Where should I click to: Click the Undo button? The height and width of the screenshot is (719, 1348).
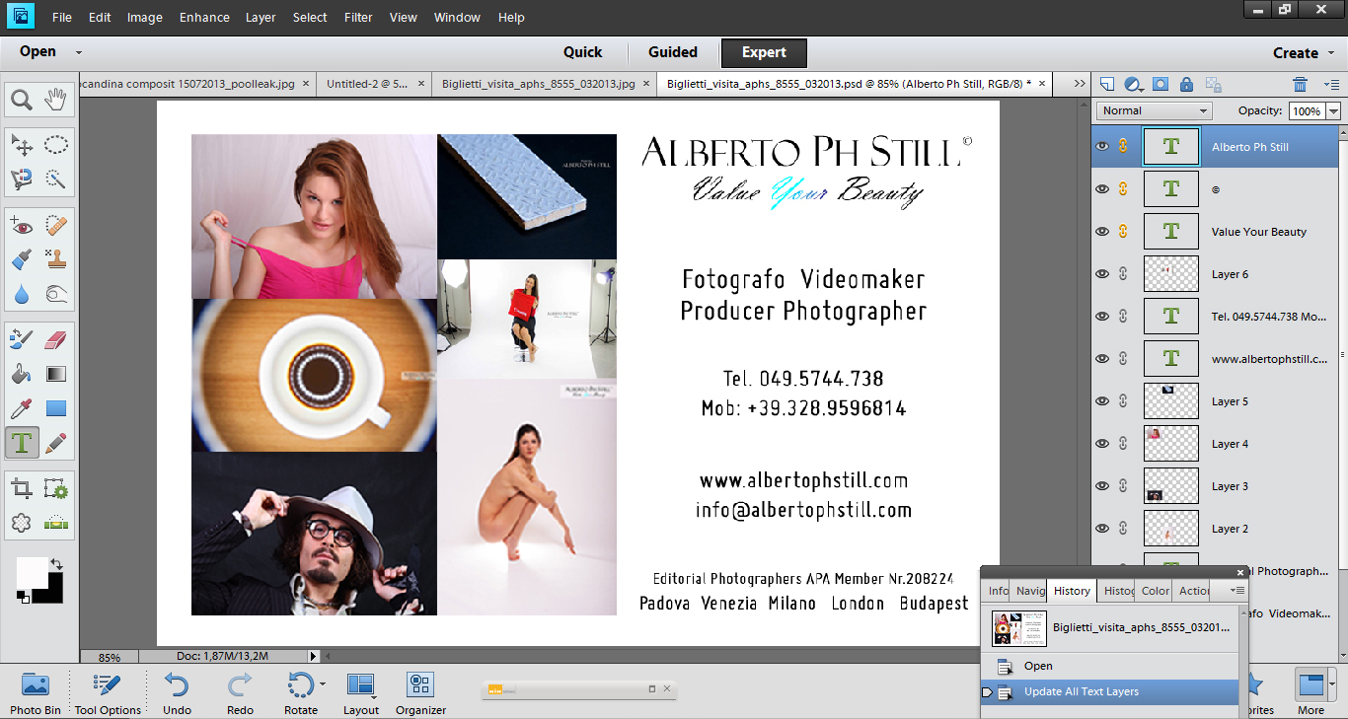177,692
